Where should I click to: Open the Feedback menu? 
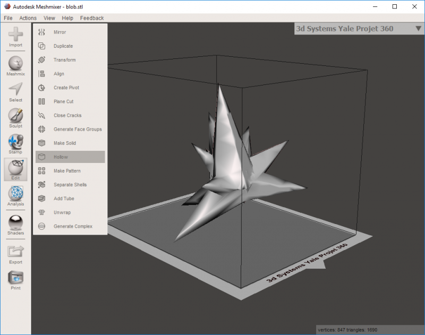92,18
